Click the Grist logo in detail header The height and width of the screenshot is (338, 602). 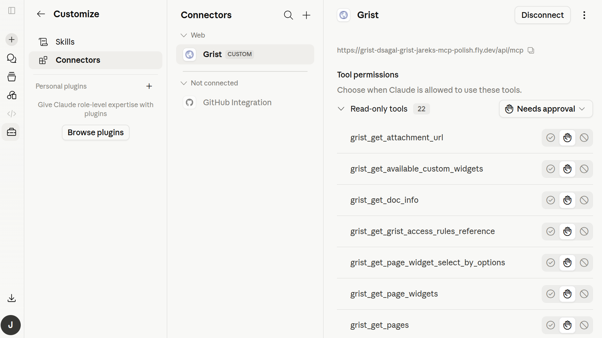344,15
